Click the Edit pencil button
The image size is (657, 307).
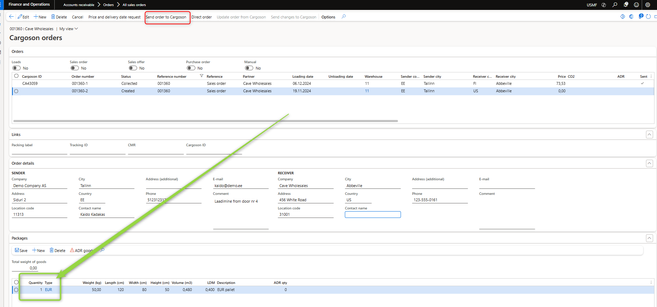pos(23,17)
